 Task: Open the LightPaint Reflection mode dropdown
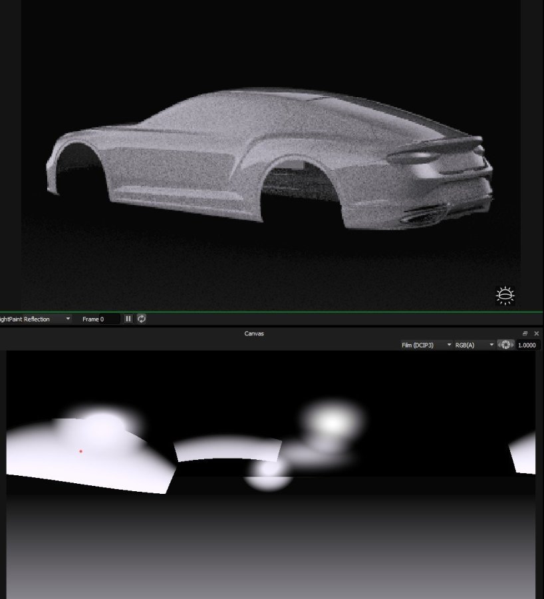[x=67, y=319]
